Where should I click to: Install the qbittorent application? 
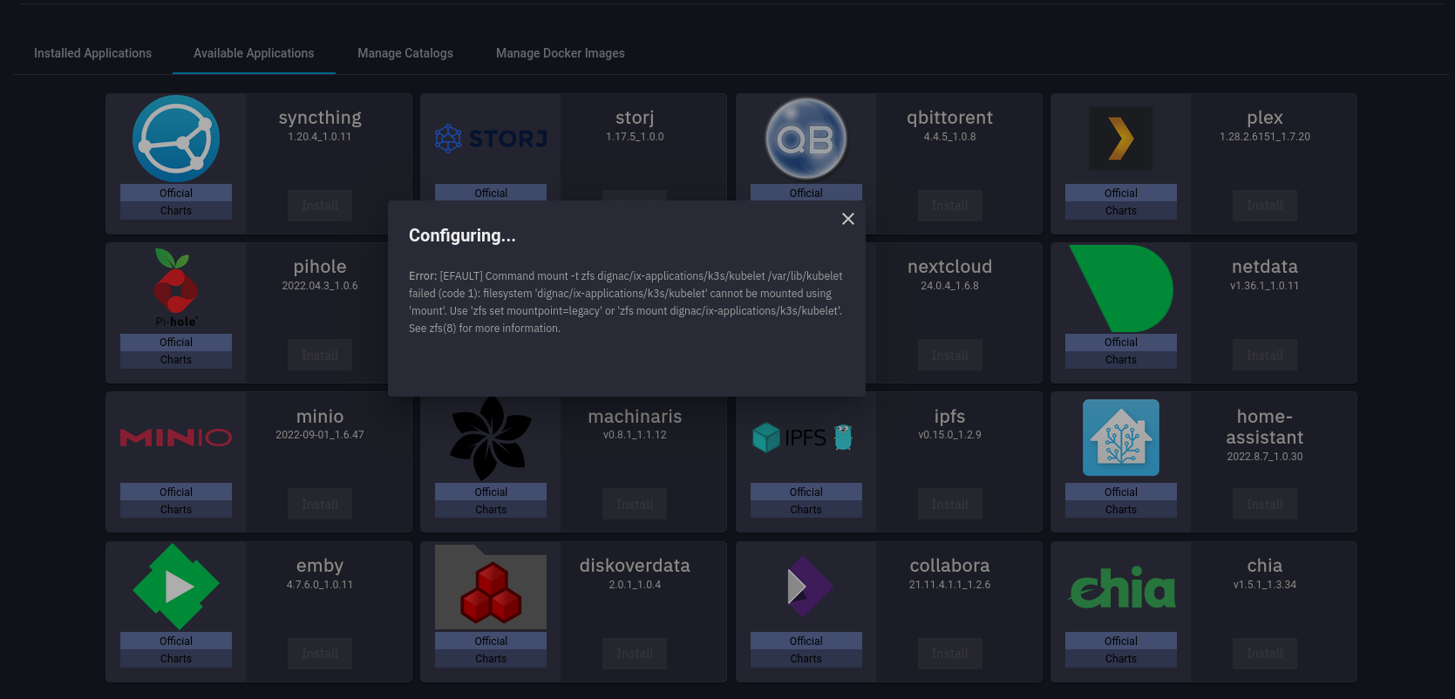(949, 206)
